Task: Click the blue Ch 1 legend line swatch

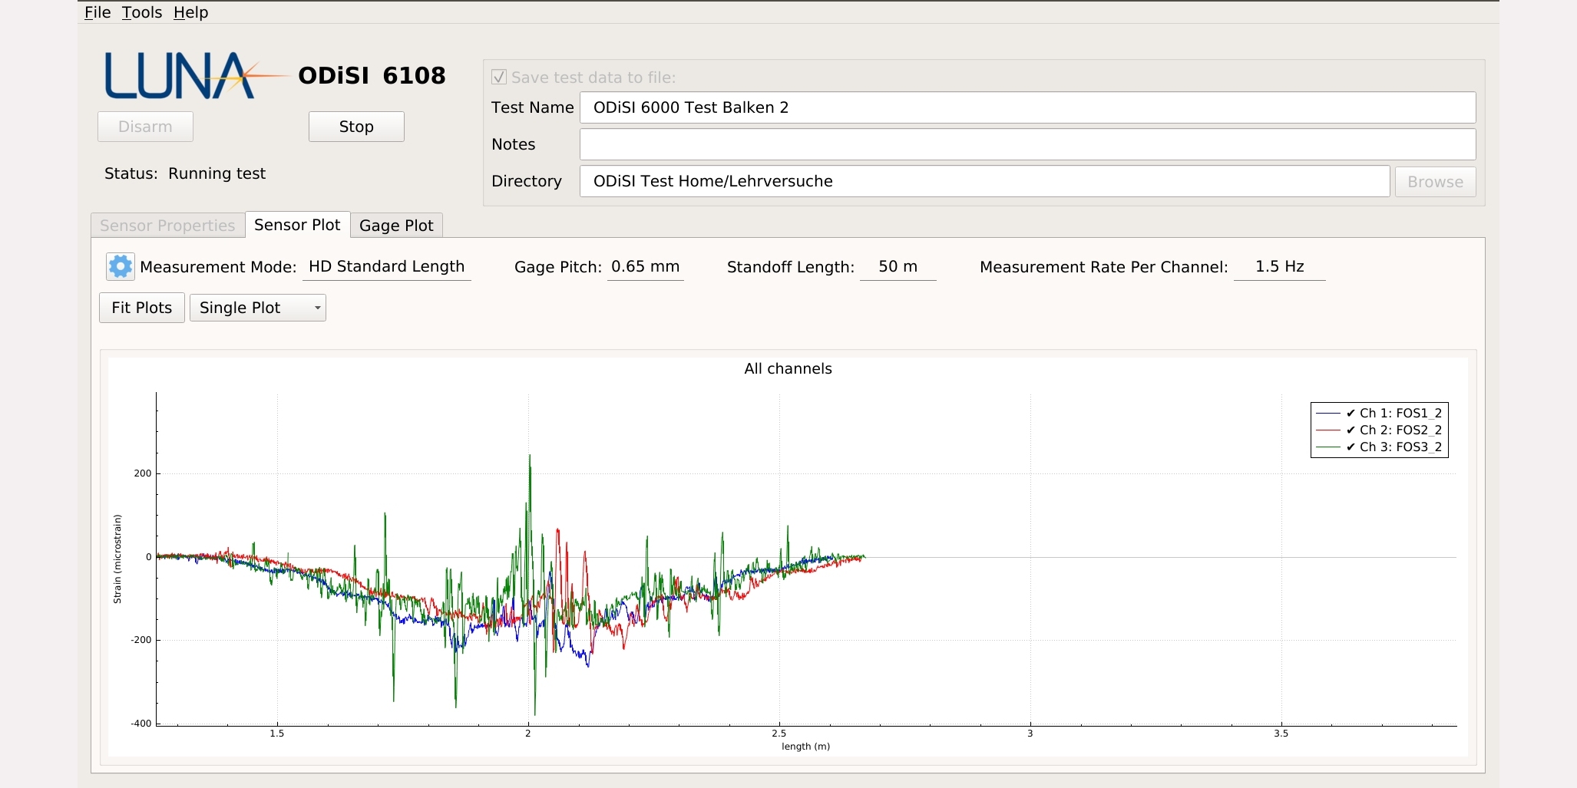Action: point(1328,414)
